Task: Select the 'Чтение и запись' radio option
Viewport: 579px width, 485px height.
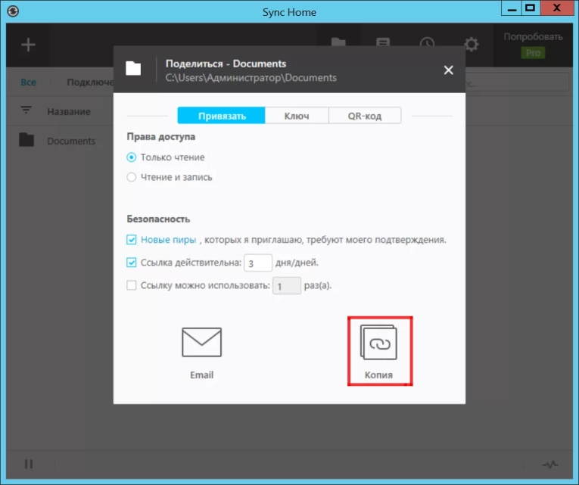Action: point(132,177)
